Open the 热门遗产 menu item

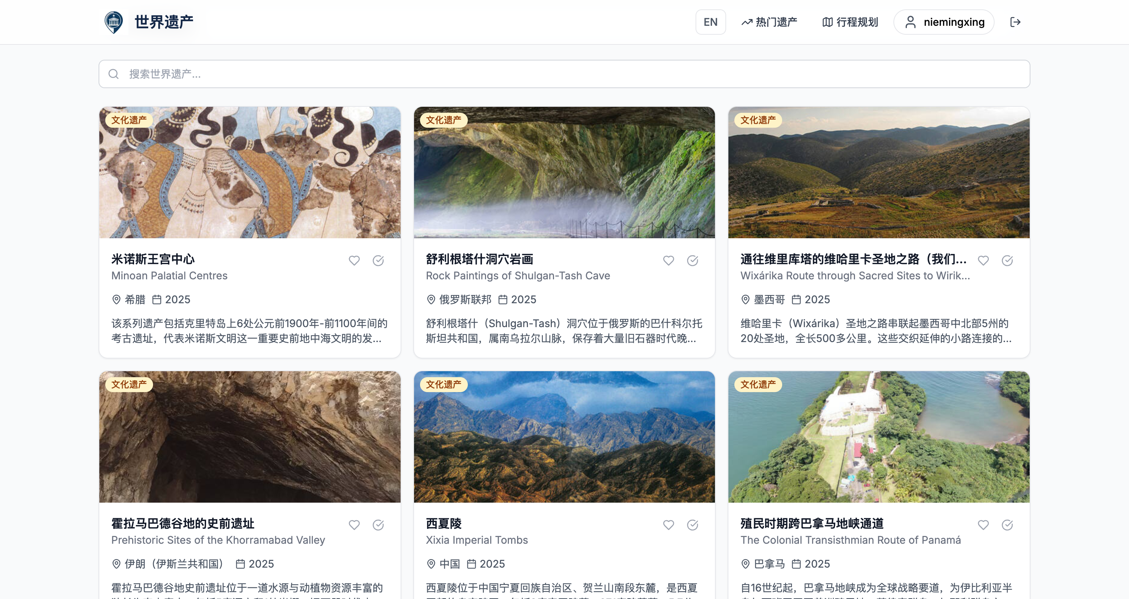pyautogui.click(x=769, y=22)
